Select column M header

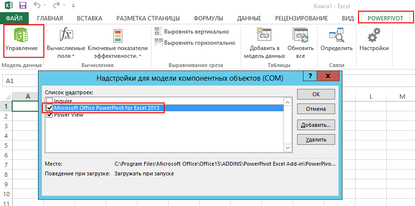pos(402,97)
